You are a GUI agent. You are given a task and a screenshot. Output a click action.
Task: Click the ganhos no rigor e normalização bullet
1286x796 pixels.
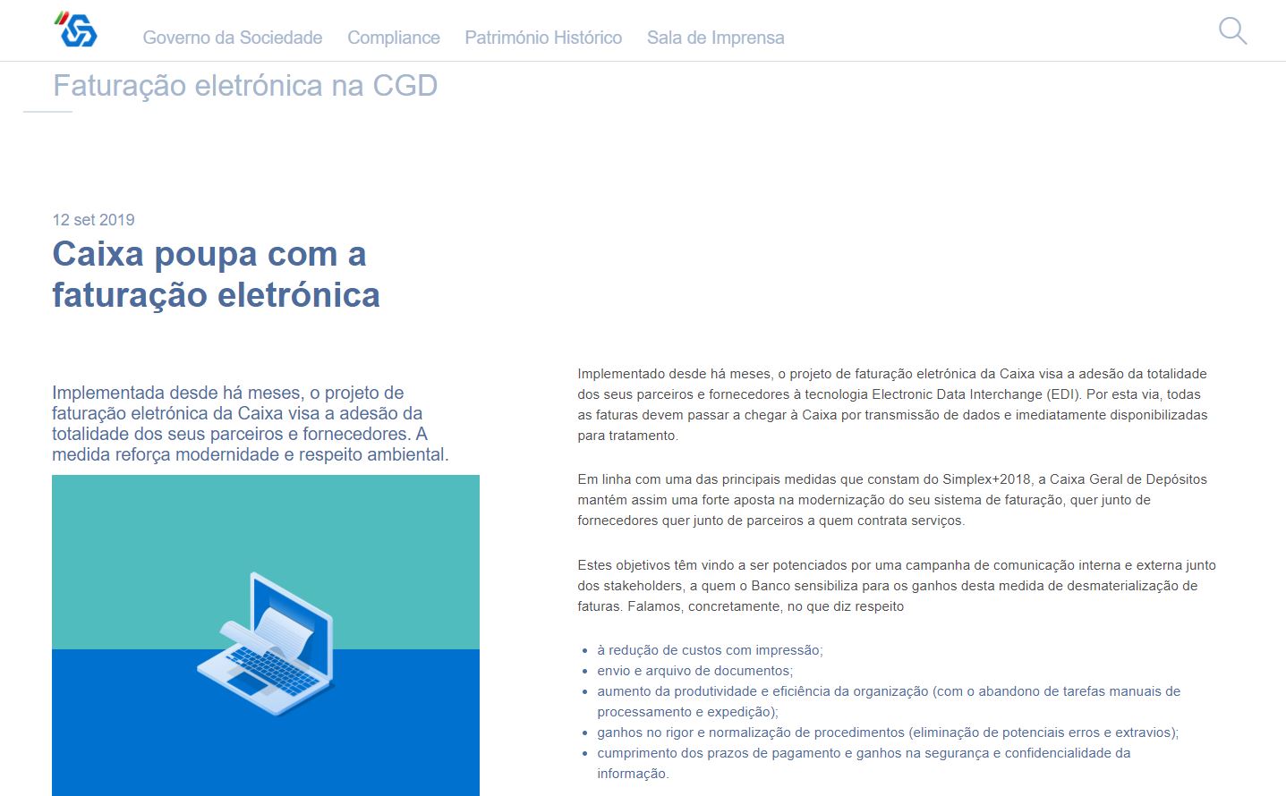point(887,732)
